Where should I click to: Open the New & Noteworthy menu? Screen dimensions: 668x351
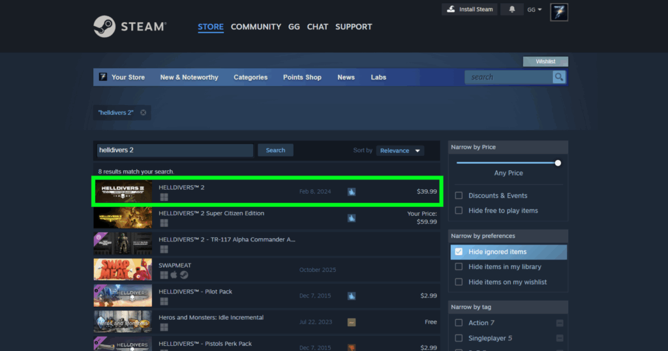click(189, 77)
